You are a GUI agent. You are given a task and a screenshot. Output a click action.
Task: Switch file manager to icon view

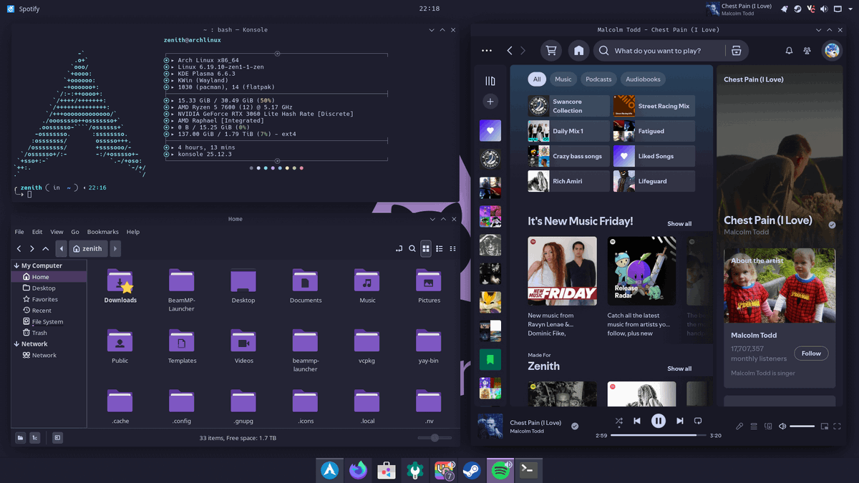click(426, 248)
